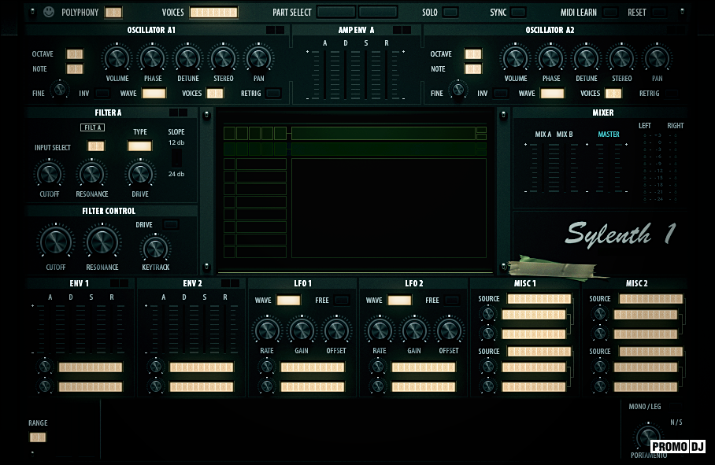Click the Portamento knob
The image size is (715, 465).
click(648, 437)
